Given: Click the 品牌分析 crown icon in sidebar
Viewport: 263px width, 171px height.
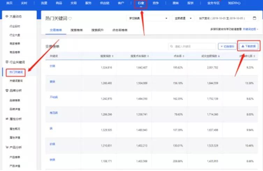Looking at the screenshot, I should pyautogui.click(x=7, y=90).
